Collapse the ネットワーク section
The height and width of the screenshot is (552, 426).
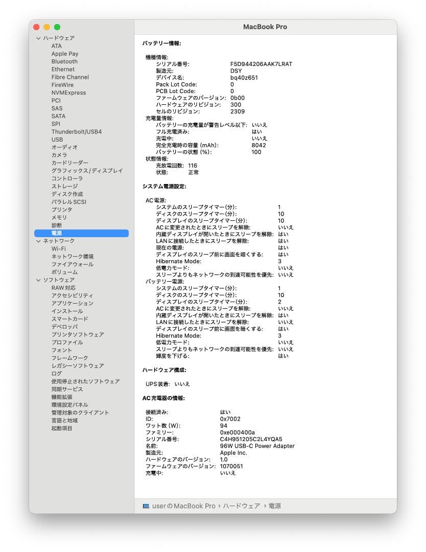click(x=38, y=240)
